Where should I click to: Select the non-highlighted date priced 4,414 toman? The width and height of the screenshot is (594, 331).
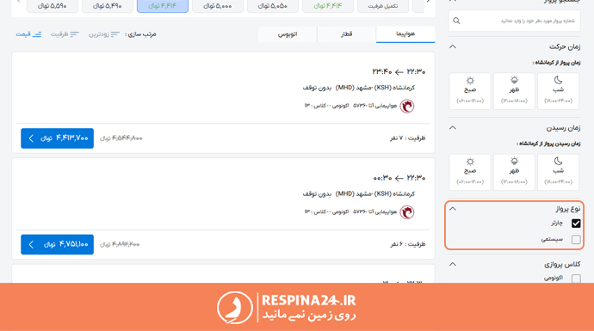click(328, 6)
